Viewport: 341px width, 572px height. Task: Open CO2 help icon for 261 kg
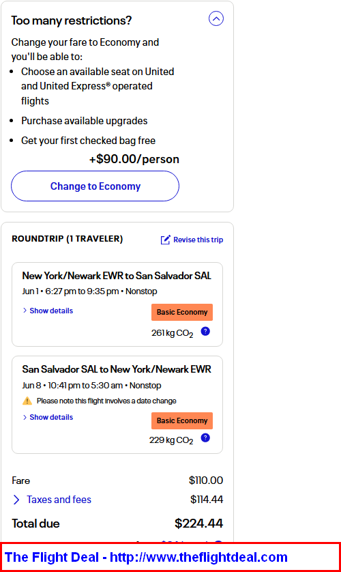tap(205, 331)
